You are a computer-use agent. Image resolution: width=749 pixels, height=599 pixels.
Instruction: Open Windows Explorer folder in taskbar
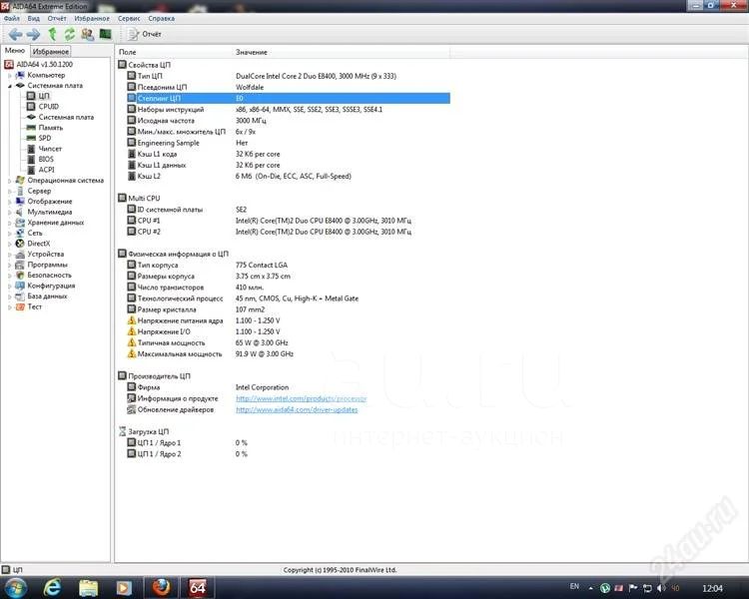pos(88,588)
